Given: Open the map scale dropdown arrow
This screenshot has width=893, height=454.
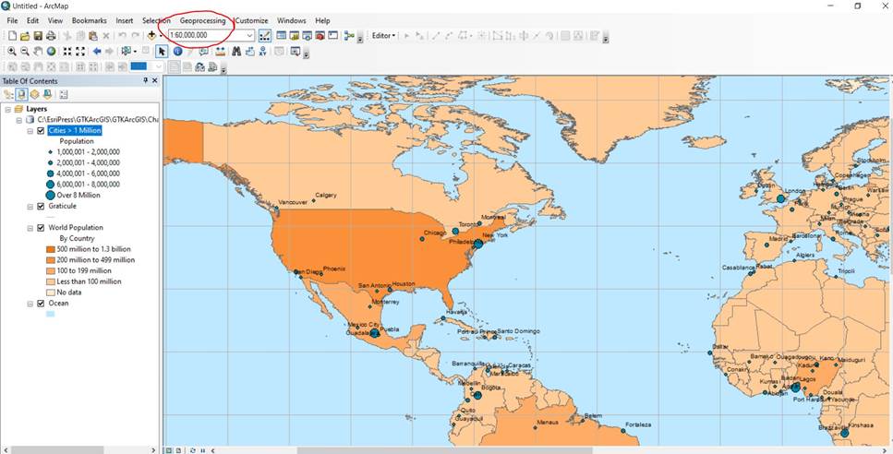Looking at the screenshot, I should pyautogui.click(x=249, y=35).
